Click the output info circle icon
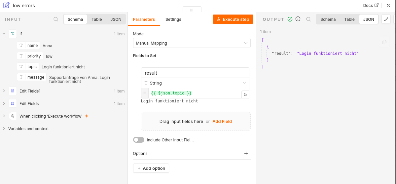This screenshot has height=184, width=396. pos(298,19)
